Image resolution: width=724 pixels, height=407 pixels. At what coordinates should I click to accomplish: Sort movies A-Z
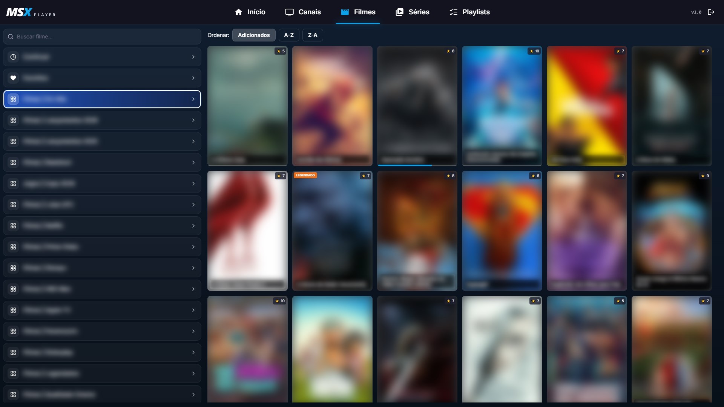289,35
